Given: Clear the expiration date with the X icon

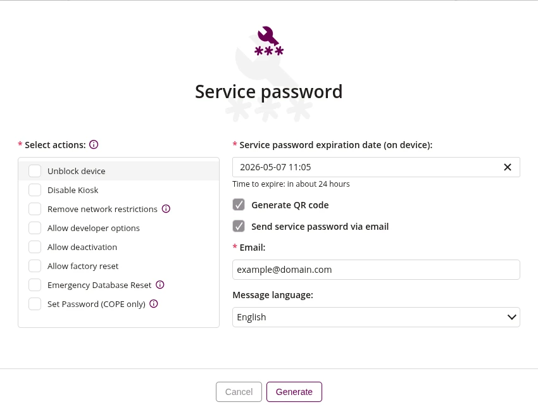Looking at the screenshot, I should (508, 167).
